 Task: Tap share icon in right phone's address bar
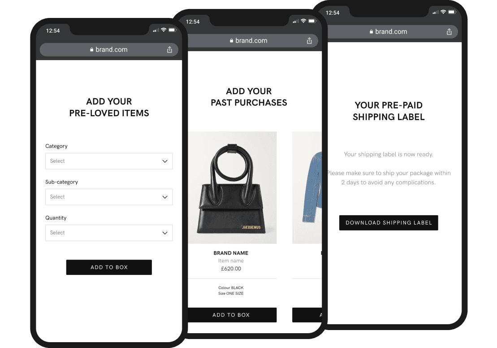pos(449,32)
